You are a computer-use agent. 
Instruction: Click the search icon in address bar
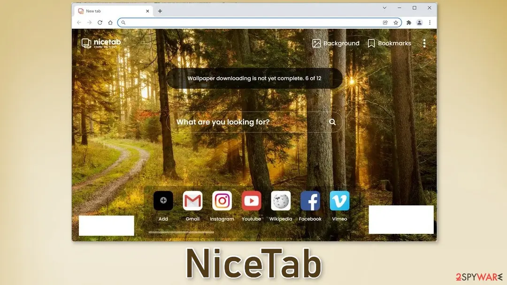pos(123,22)
